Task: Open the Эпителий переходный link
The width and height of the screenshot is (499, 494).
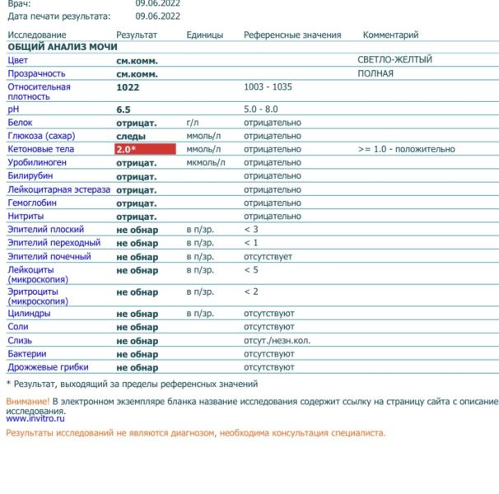Action: 54,243
